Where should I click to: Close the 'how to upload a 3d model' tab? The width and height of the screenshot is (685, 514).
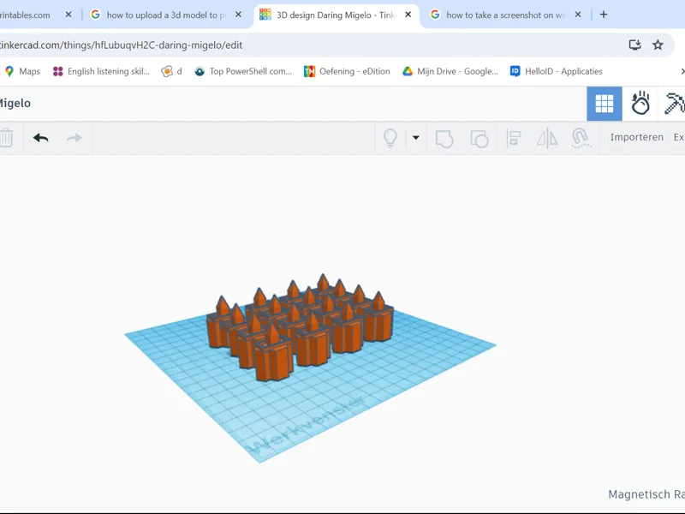[x=238, y=15]
